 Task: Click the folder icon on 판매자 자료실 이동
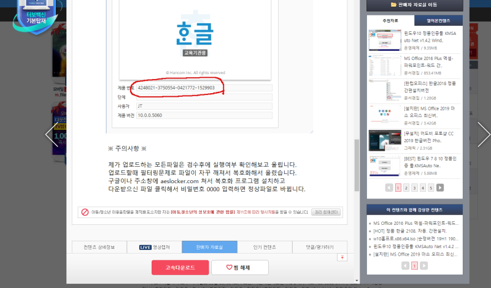(393, 5)
